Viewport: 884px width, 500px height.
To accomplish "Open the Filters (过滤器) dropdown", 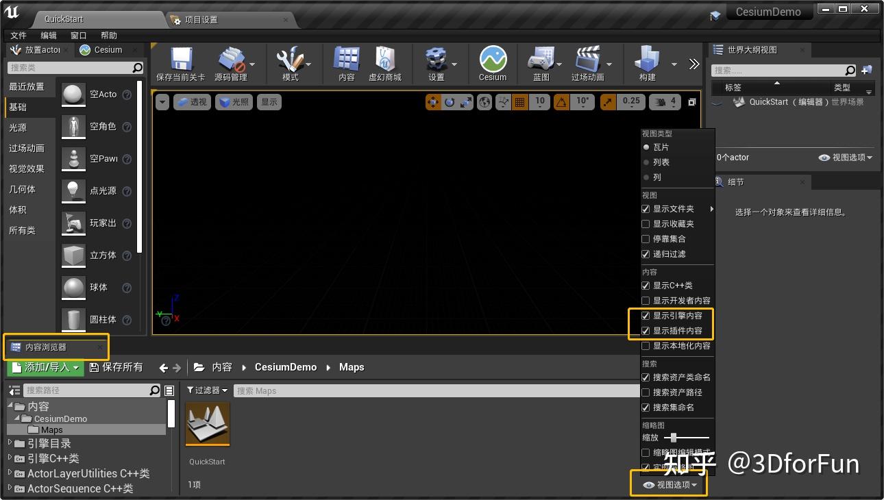I will pos(208,390).
